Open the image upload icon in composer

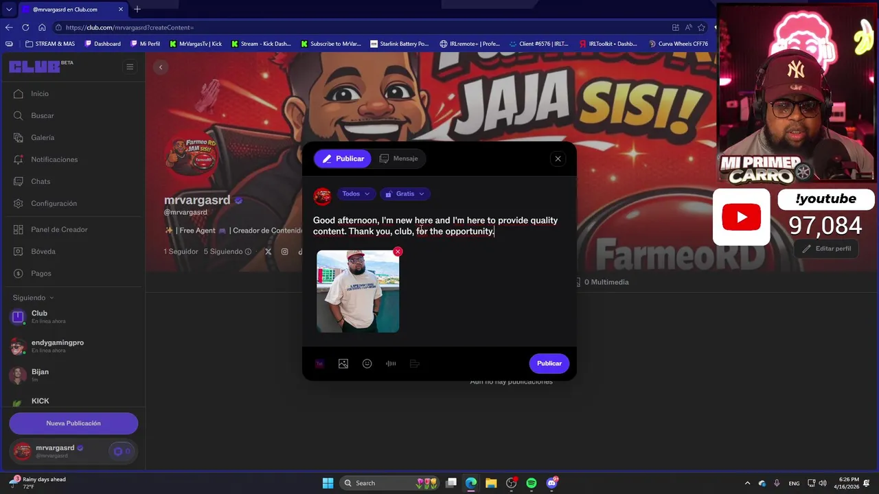(x=343, y=364)
